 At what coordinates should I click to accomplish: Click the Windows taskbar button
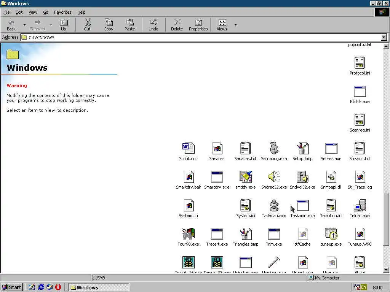coord(99,287)
